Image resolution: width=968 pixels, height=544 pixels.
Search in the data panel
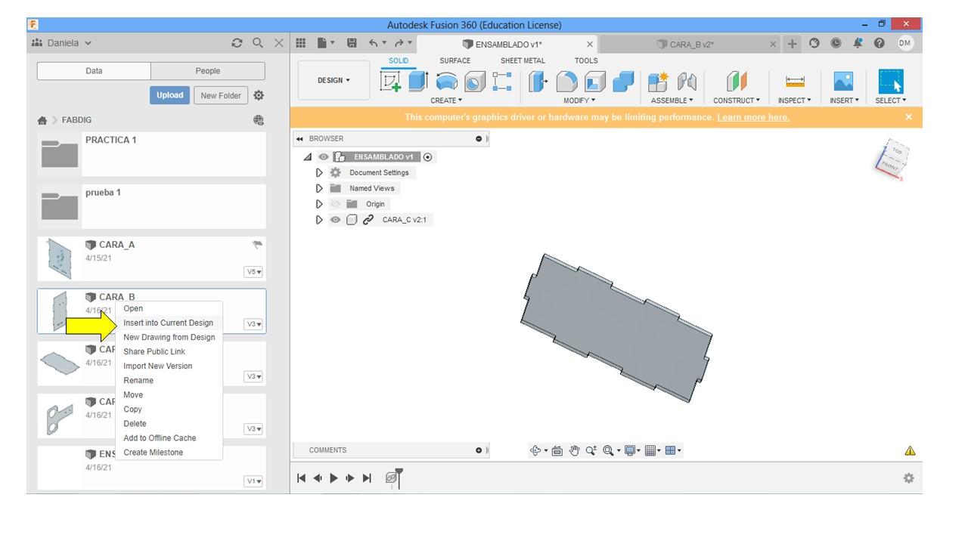coord(258,43)
